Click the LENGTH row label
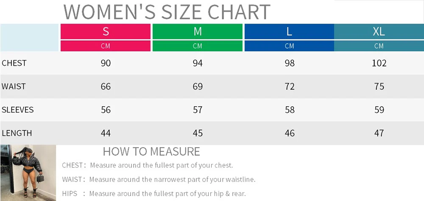Viewport: 424px width, 201px height. point(17,133)
